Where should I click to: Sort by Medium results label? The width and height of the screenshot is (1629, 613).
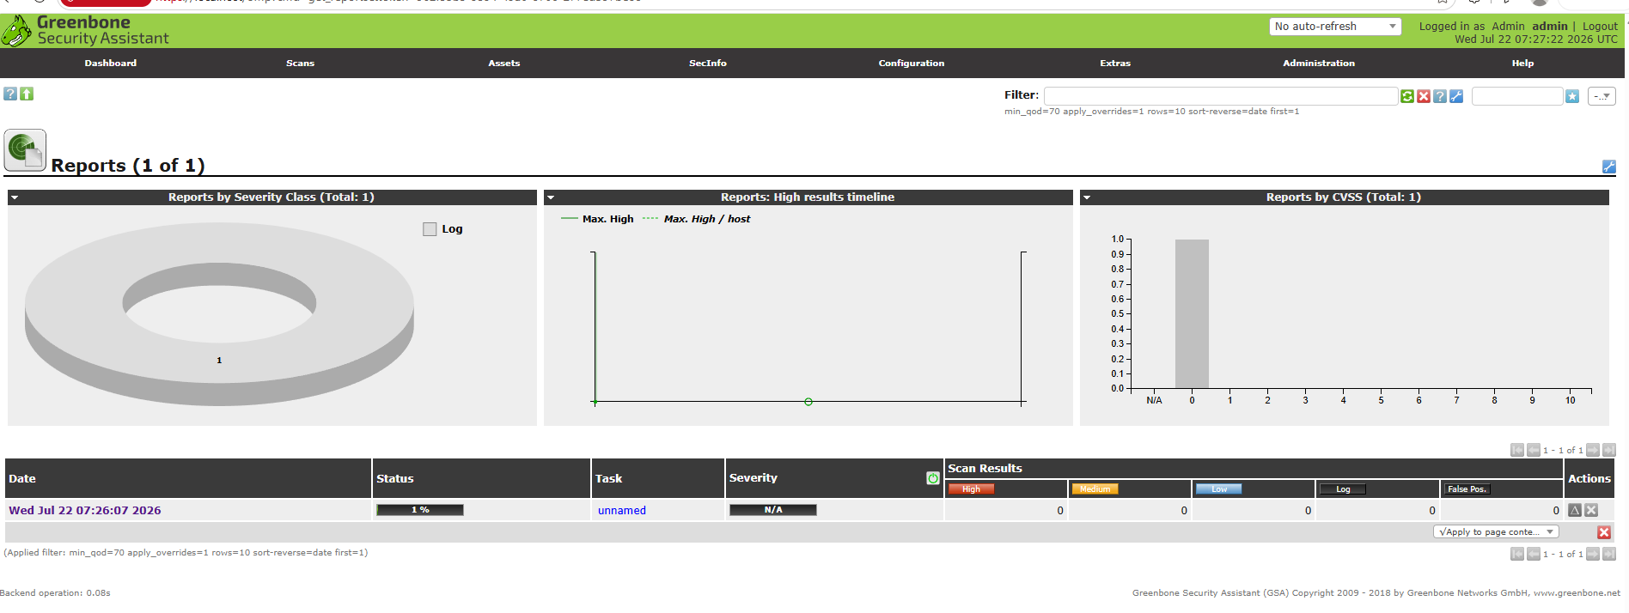(1095, 489)
